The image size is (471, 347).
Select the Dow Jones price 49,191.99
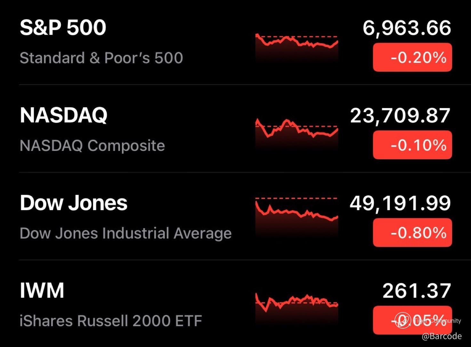pyautogui.click(x=400, y=203)
